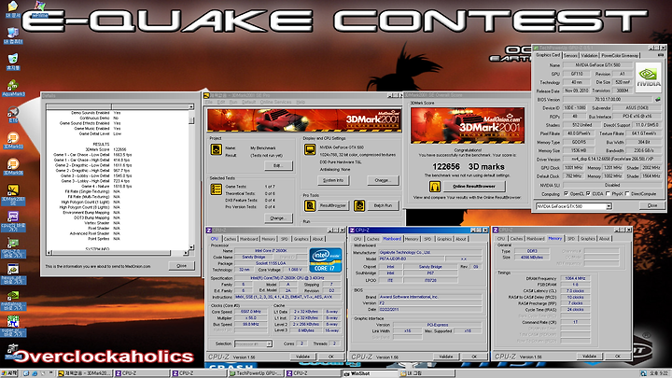
Task: Open the PowerColor Giveaway tab in GPU-Z
Action: pyautogui.click(x=620, y=55)
